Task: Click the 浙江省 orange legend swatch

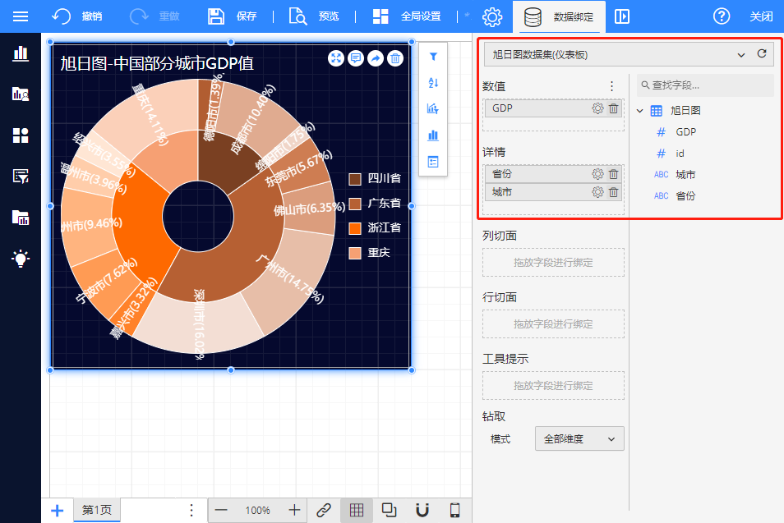Action: (x=355, y=228)
